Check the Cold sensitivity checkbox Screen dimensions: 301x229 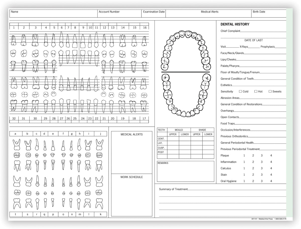(x=240, y=91)
